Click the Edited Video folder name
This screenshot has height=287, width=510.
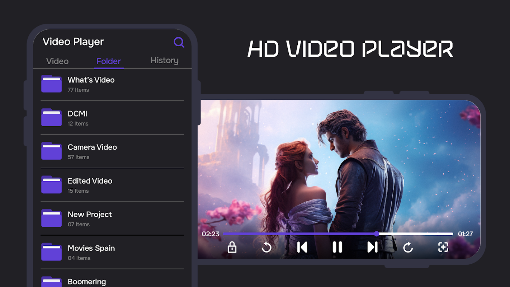pos(90,181)
